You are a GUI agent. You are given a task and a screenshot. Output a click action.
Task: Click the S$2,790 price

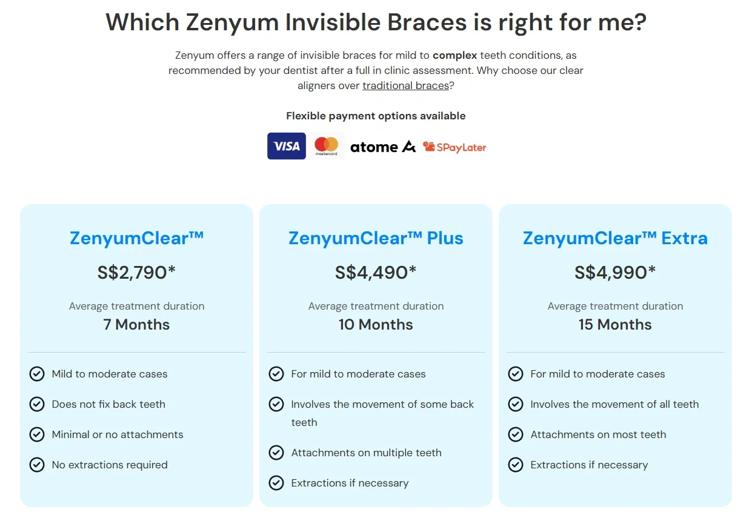[x=136, y=273]
